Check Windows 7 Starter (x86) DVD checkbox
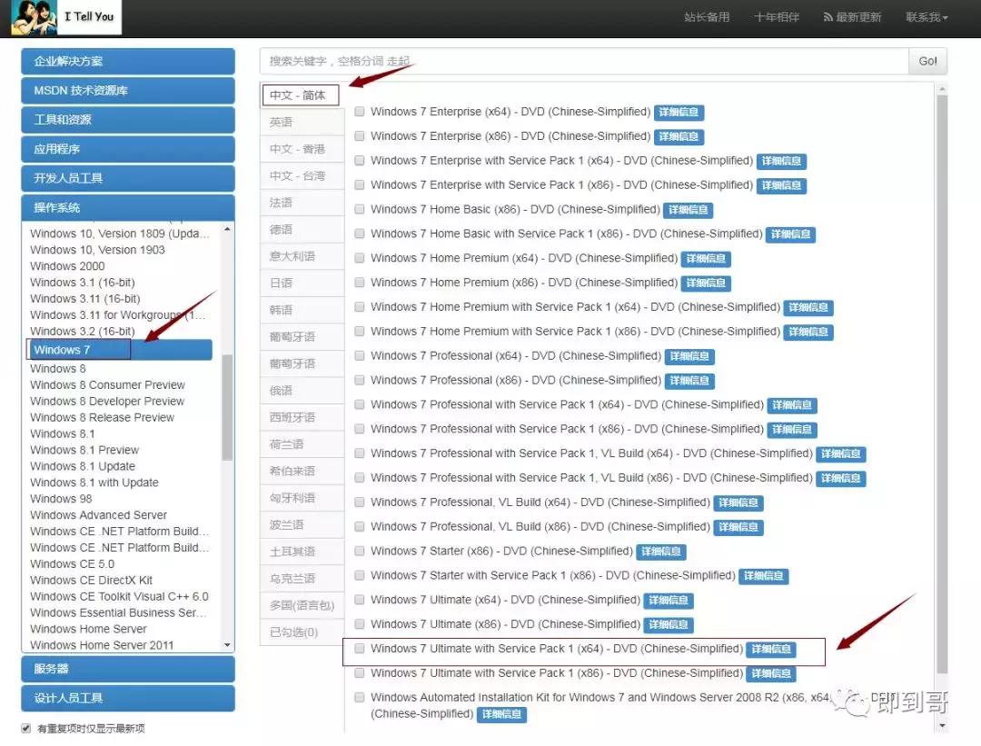The height and width of the screenshot is (746, 981). tap(360, 551)
